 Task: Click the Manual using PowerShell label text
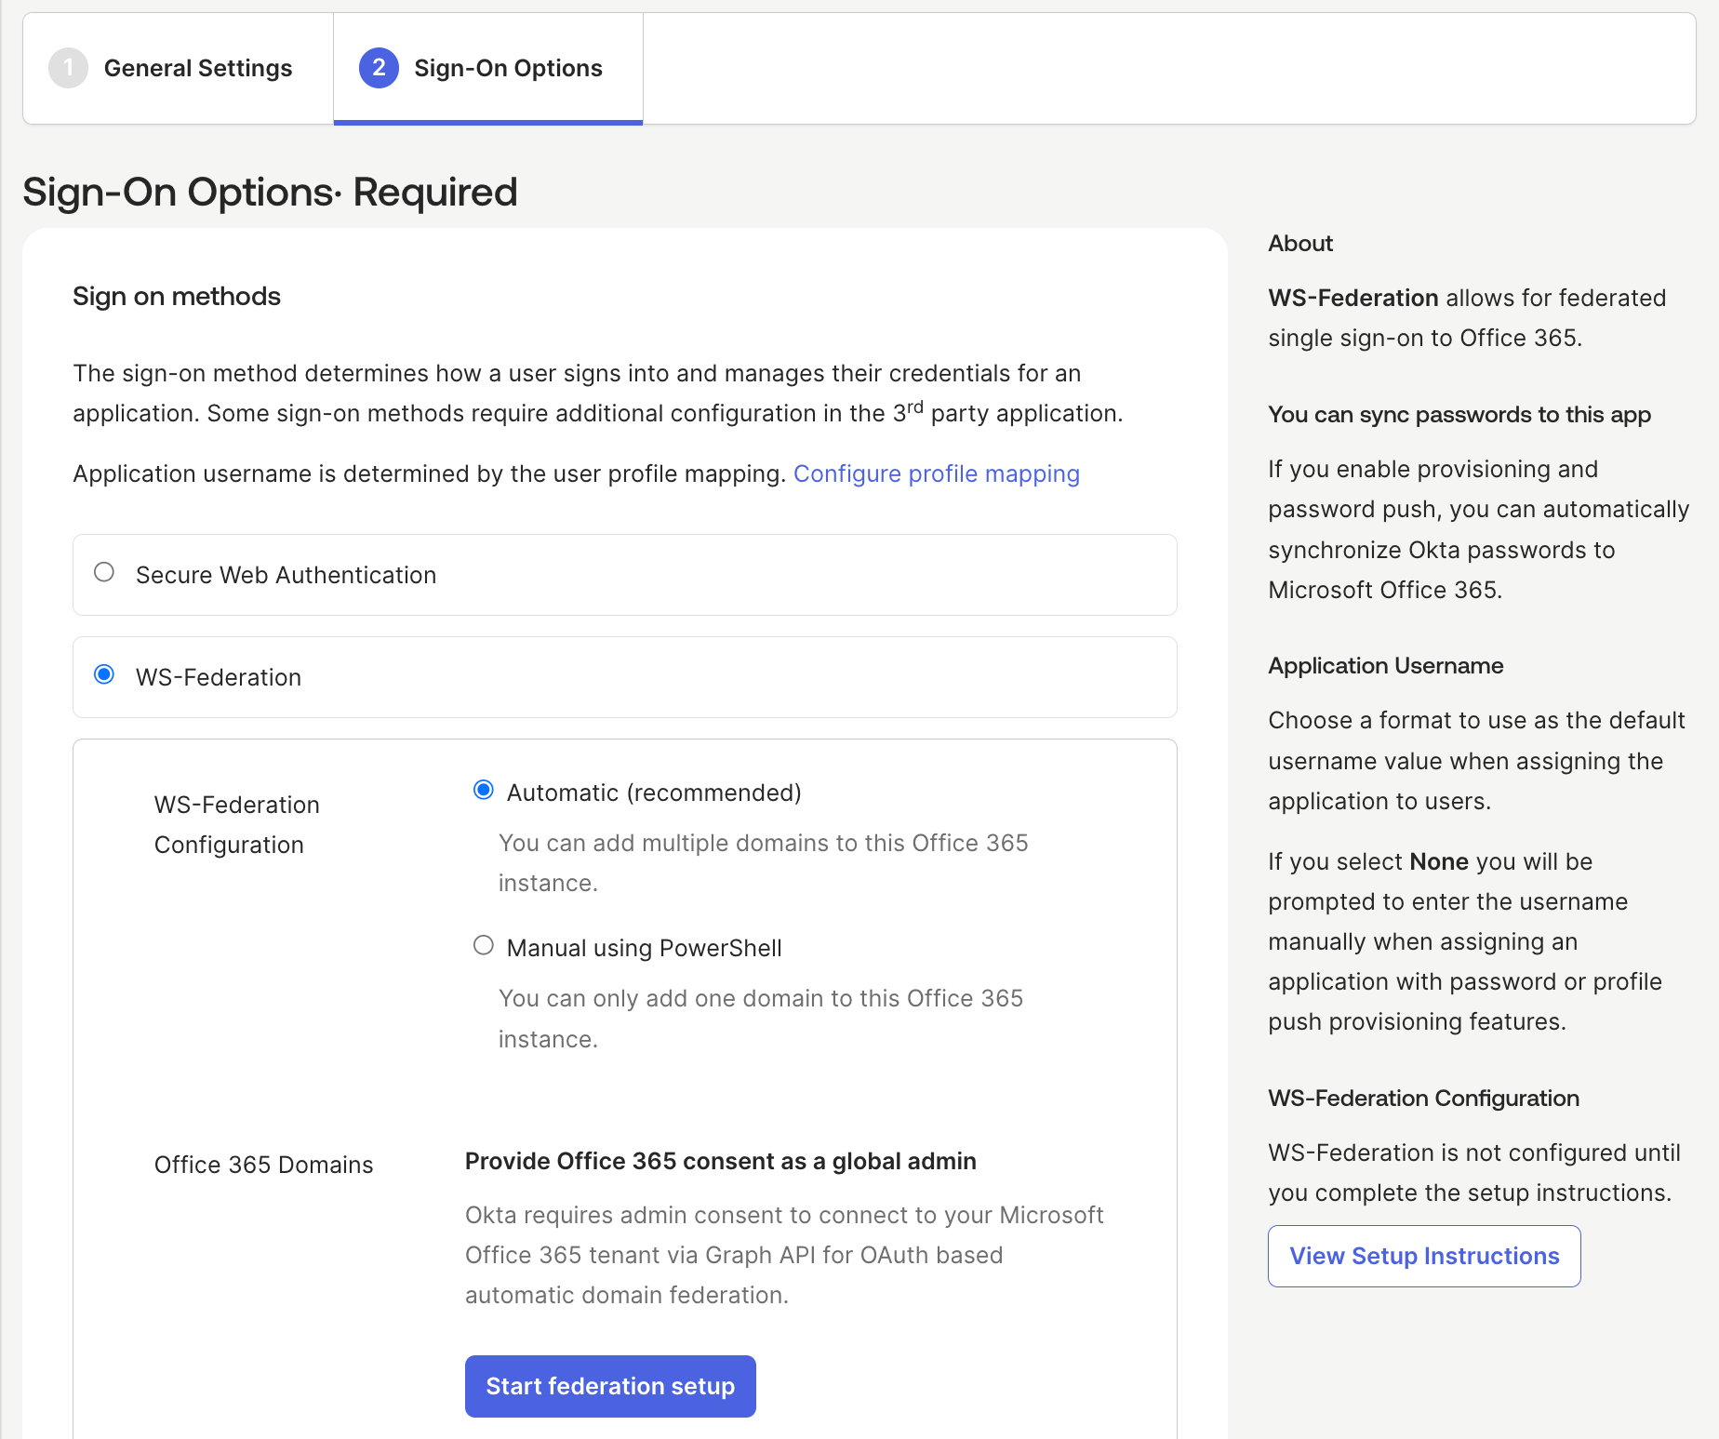point(644,948)
